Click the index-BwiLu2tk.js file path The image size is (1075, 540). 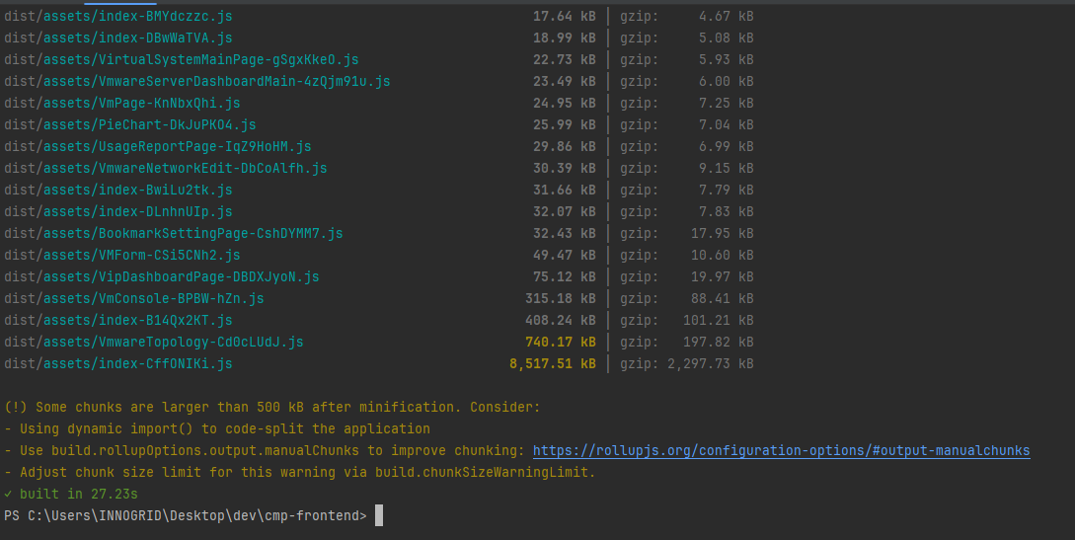coord(117,190)
